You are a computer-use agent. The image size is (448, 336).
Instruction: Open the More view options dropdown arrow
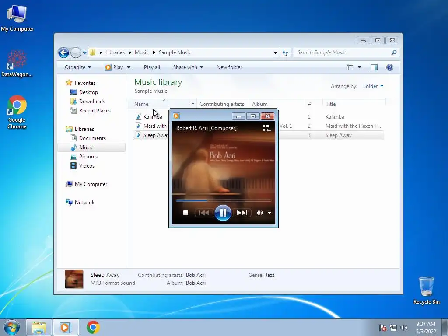(x=360, y=67)
